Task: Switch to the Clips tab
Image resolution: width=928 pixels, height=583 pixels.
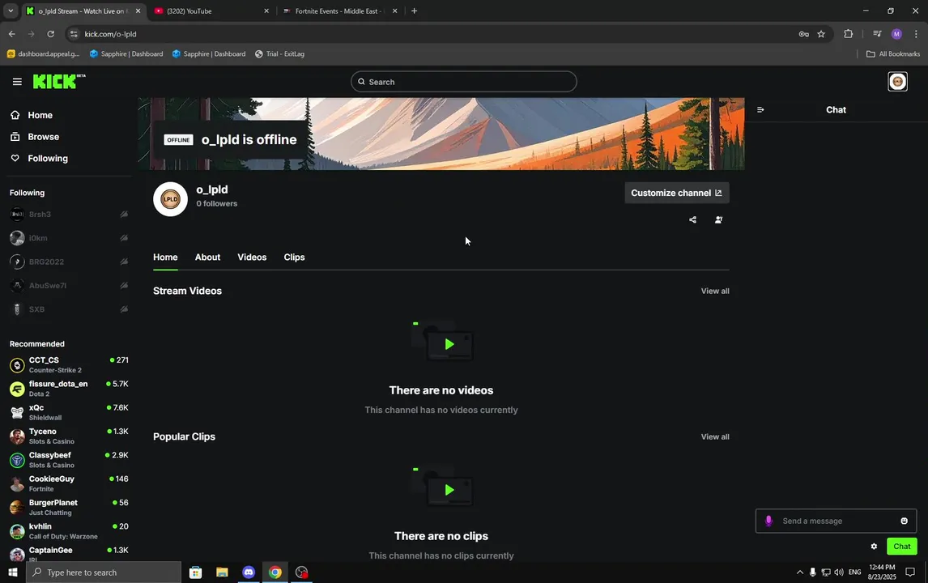Action: point(294,257)
